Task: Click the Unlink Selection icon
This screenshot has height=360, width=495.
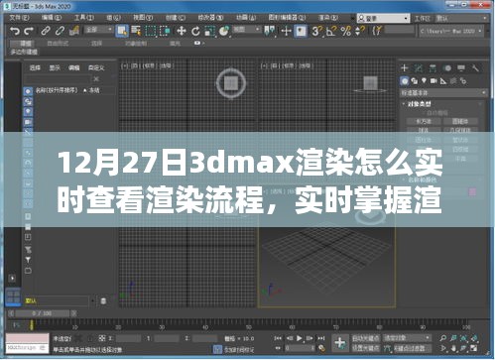Action: tap(60, 31)
